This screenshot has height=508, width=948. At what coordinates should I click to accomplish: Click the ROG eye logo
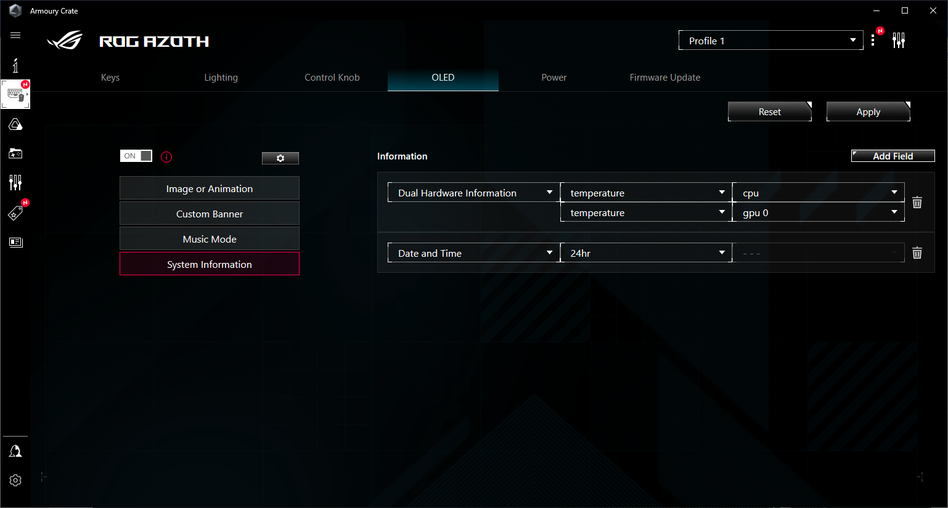[65, 41]
